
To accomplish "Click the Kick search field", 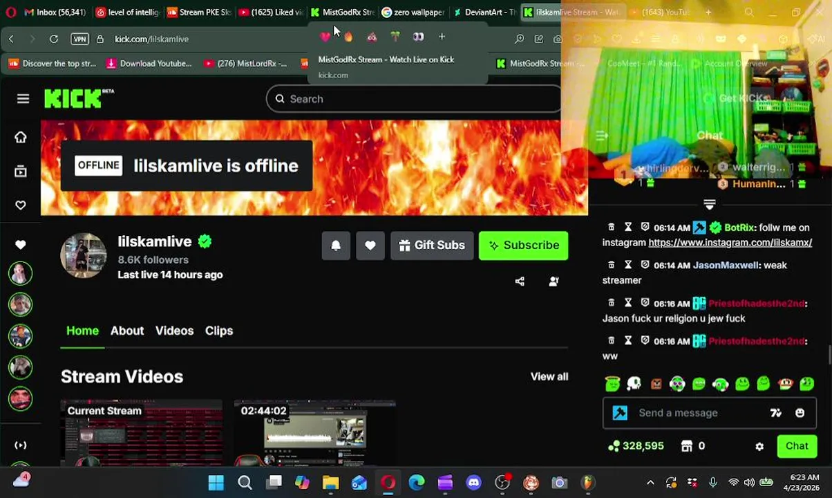I will tap(413, 99).
